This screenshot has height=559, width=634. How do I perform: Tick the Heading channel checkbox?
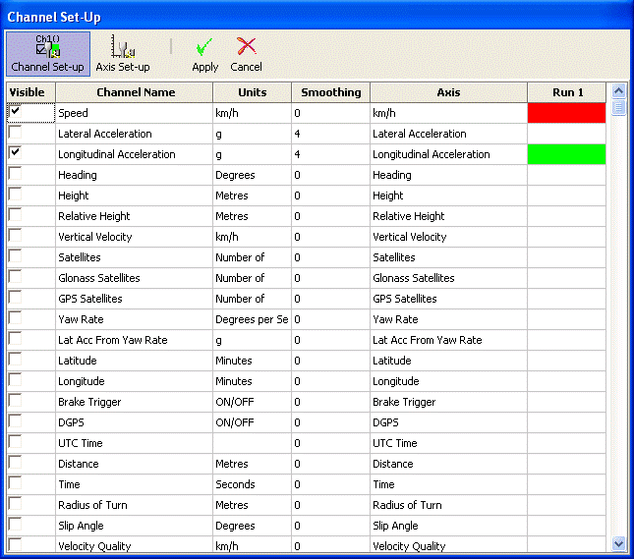tap(16, 173)
